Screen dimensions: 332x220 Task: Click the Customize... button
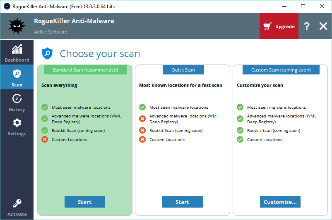[280, 202]
